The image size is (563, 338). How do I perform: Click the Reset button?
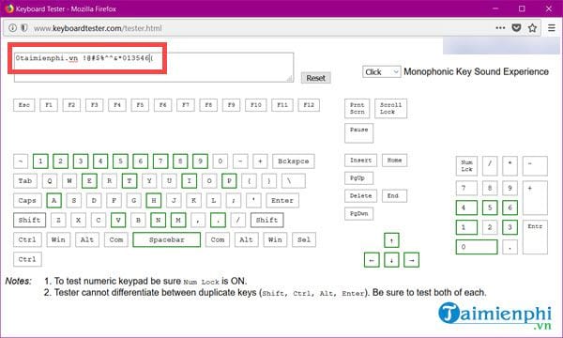315,78
